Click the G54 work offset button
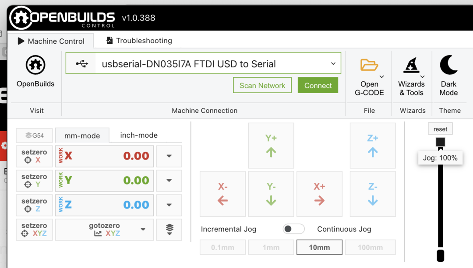473x268 pixels. pos(34,136)
